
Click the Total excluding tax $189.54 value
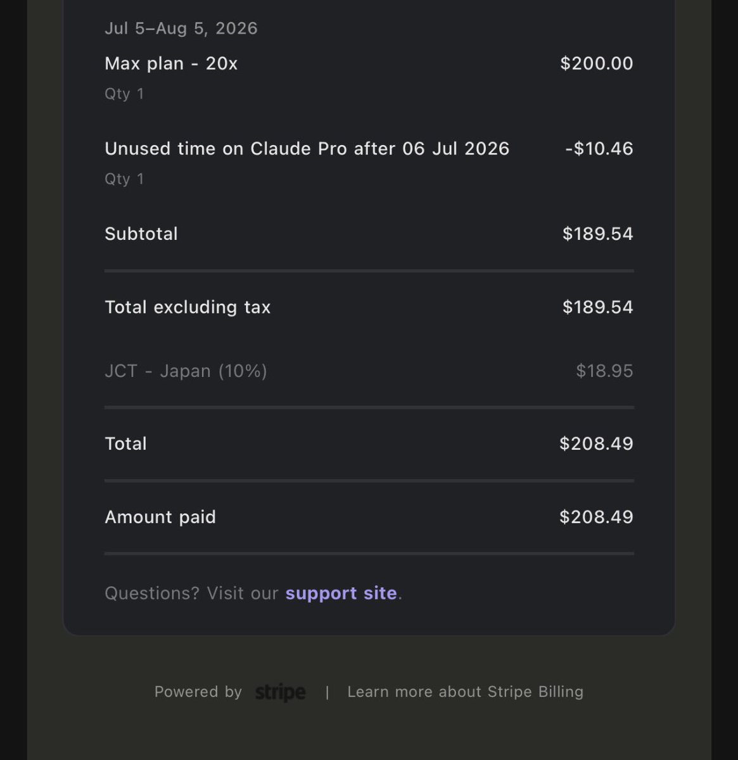pos(598,307)
